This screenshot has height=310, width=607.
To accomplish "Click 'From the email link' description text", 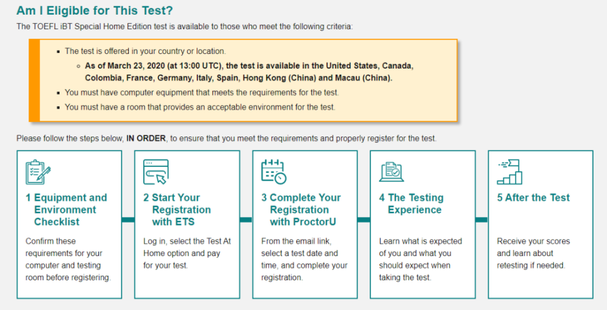I will point(304,259).
